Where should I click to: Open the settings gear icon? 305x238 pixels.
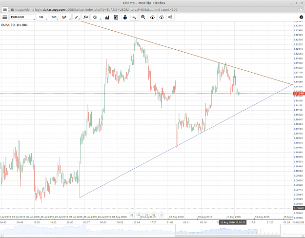point(301,17)
